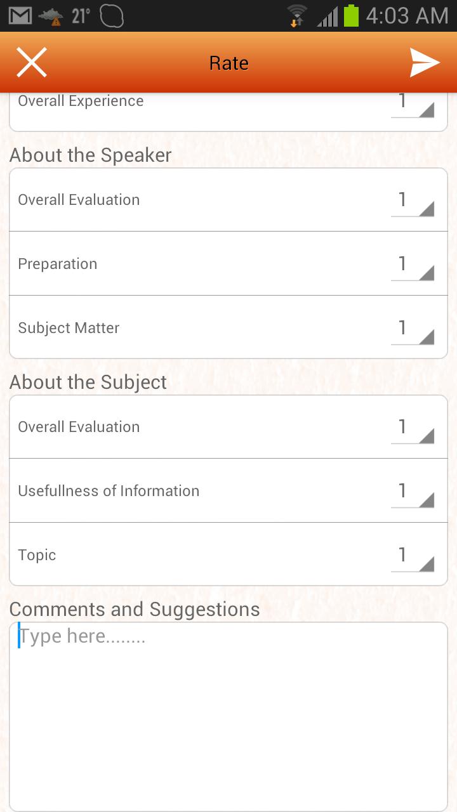The width and height of the screenshot is (457, 812).
Task: Tap the signal strength icon
Action: coord(327,16)
